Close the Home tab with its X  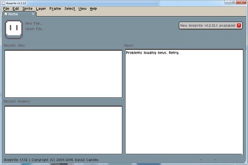pyautogui.click(x=33, y=14)
